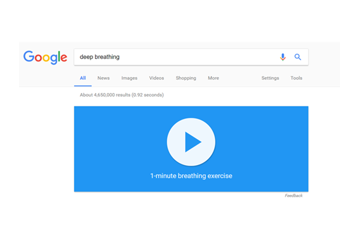Click the "1-minute breathing exercise" caption
Screen dimensions: 359x239
tap(191, 176)
